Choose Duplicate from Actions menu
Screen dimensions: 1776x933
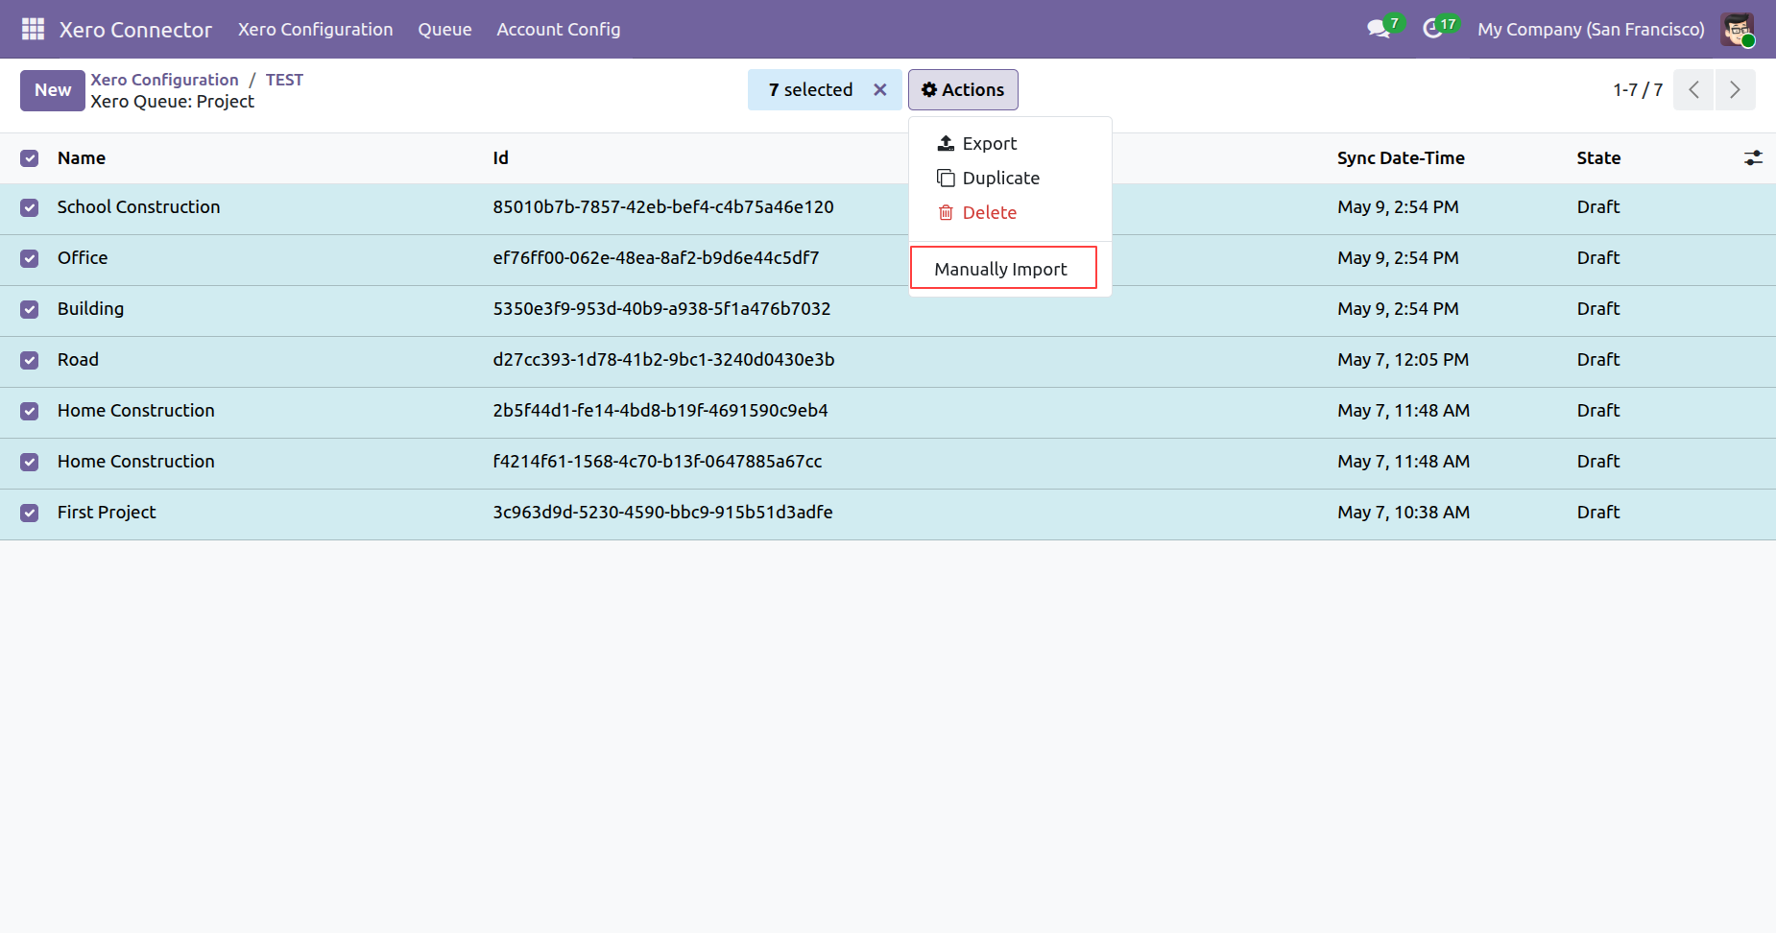click(x=1010, y=178)
